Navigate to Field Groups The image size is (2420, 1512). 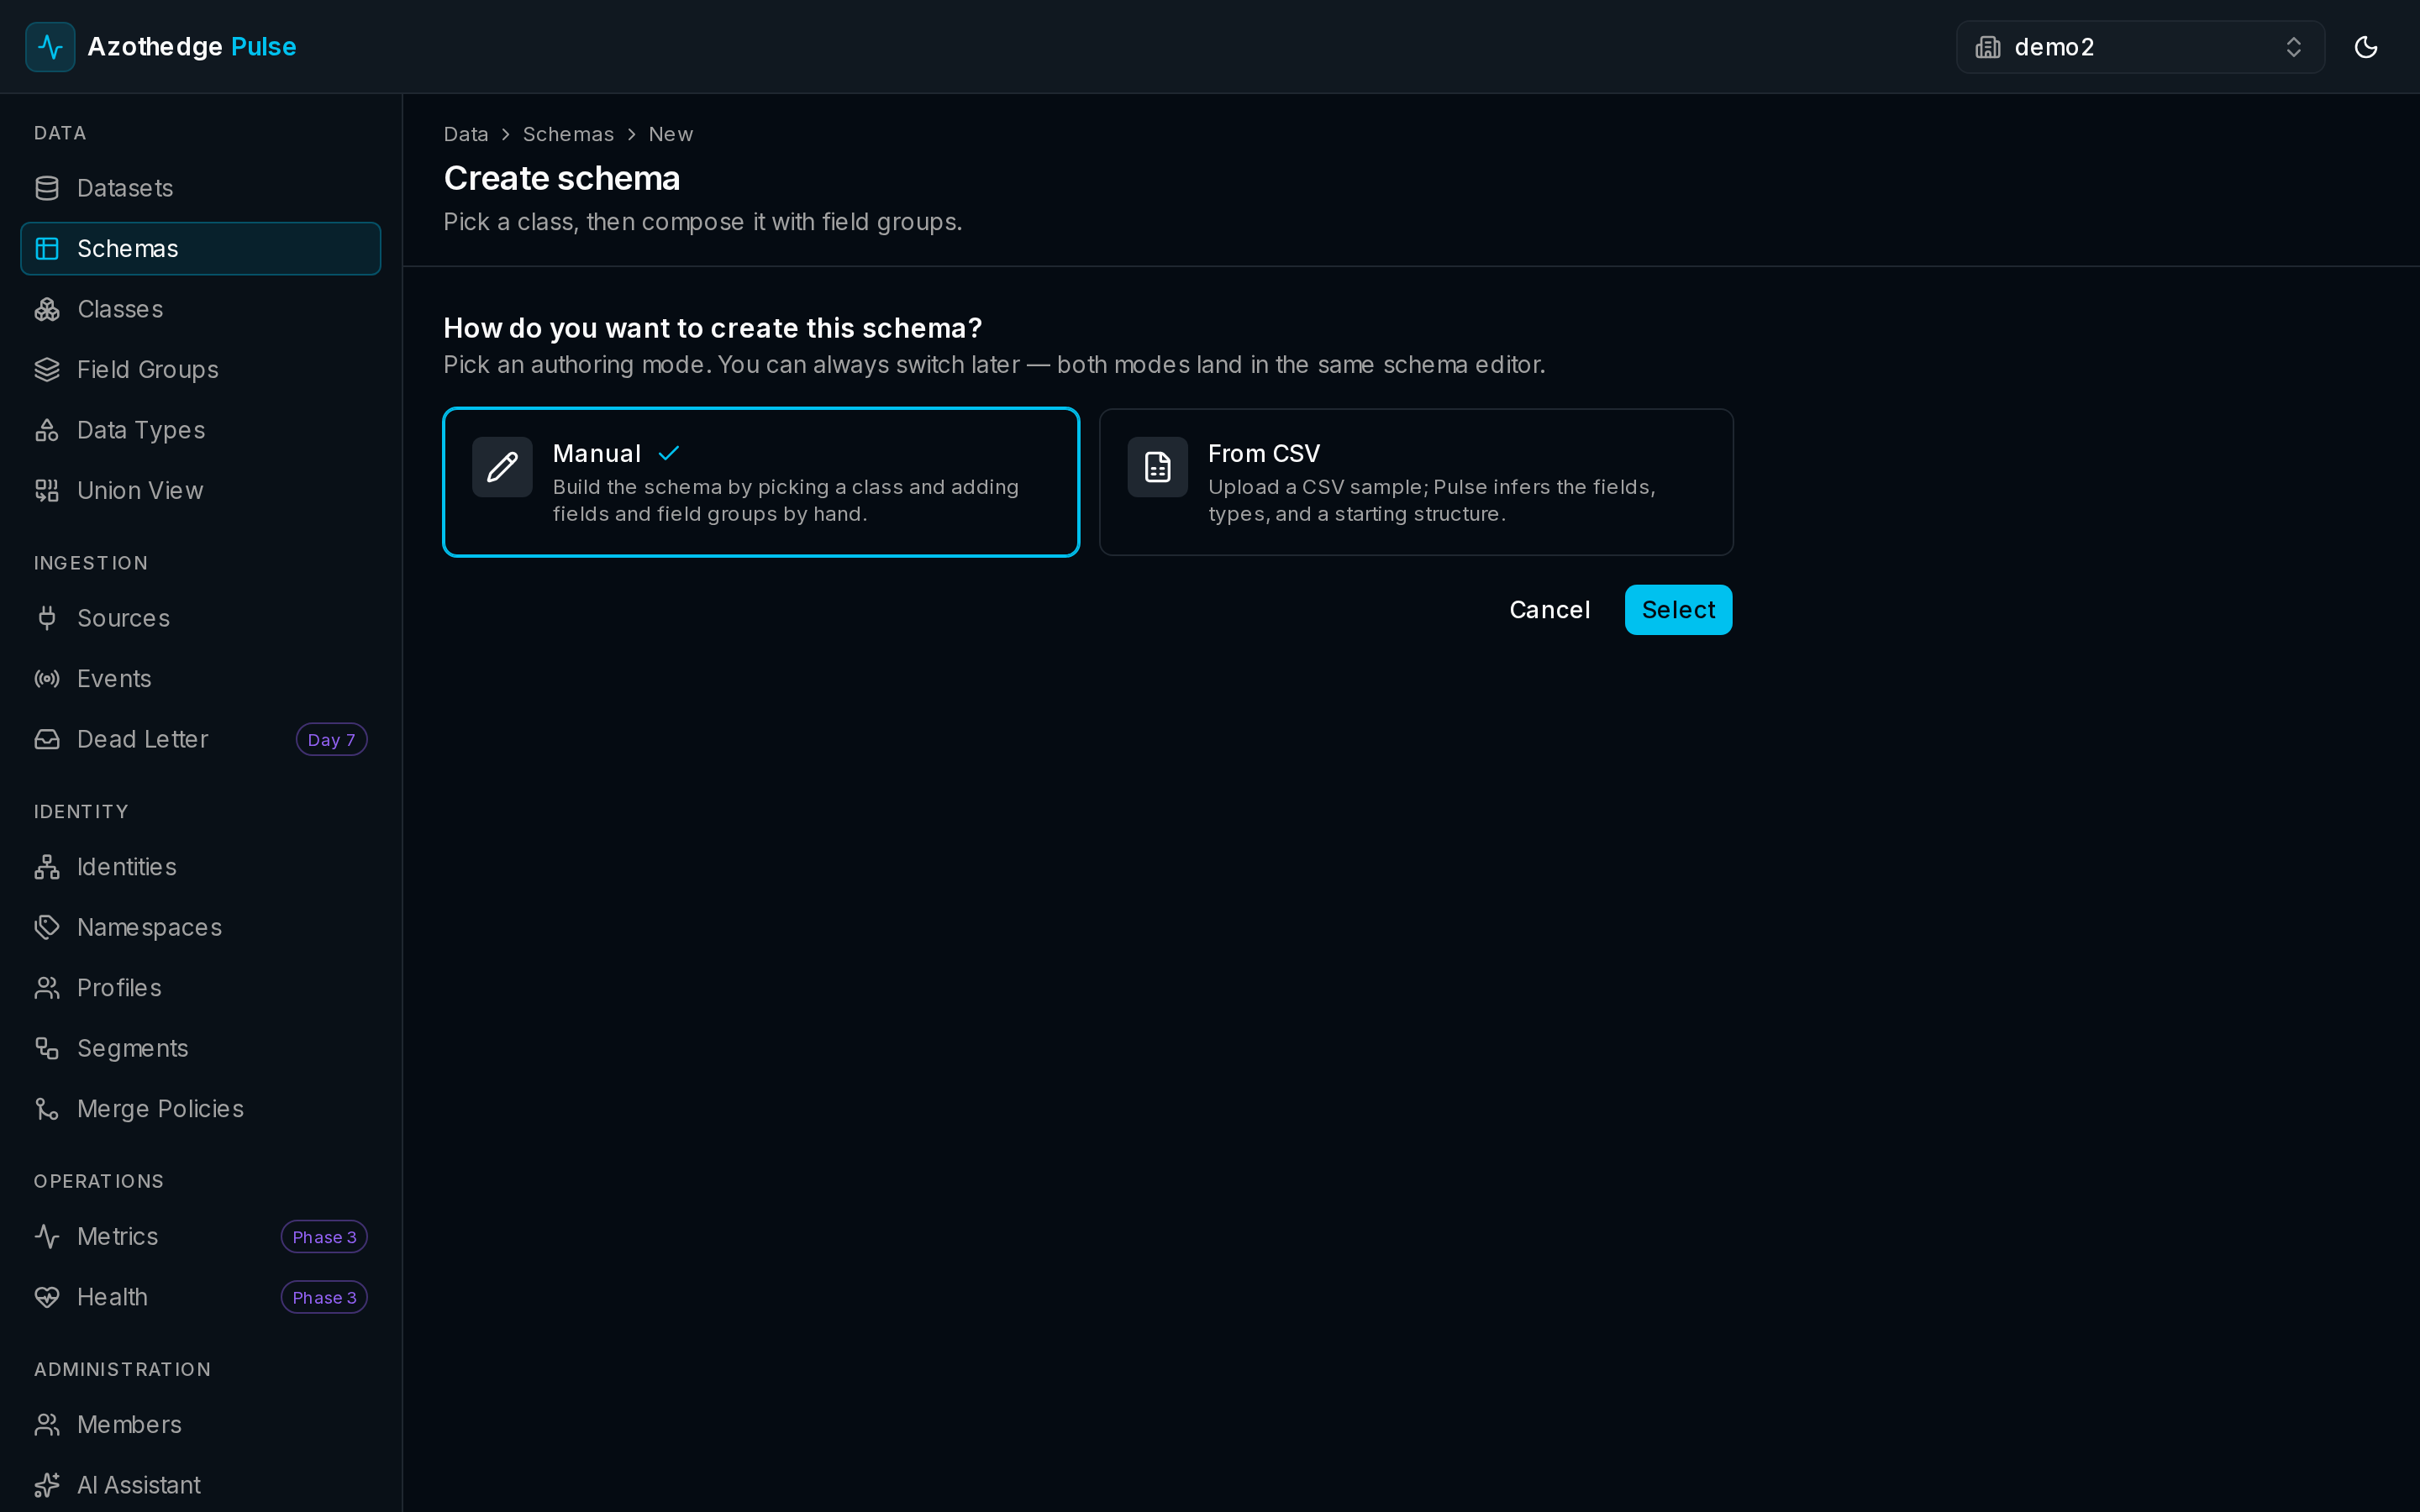(x=200, y=370)
